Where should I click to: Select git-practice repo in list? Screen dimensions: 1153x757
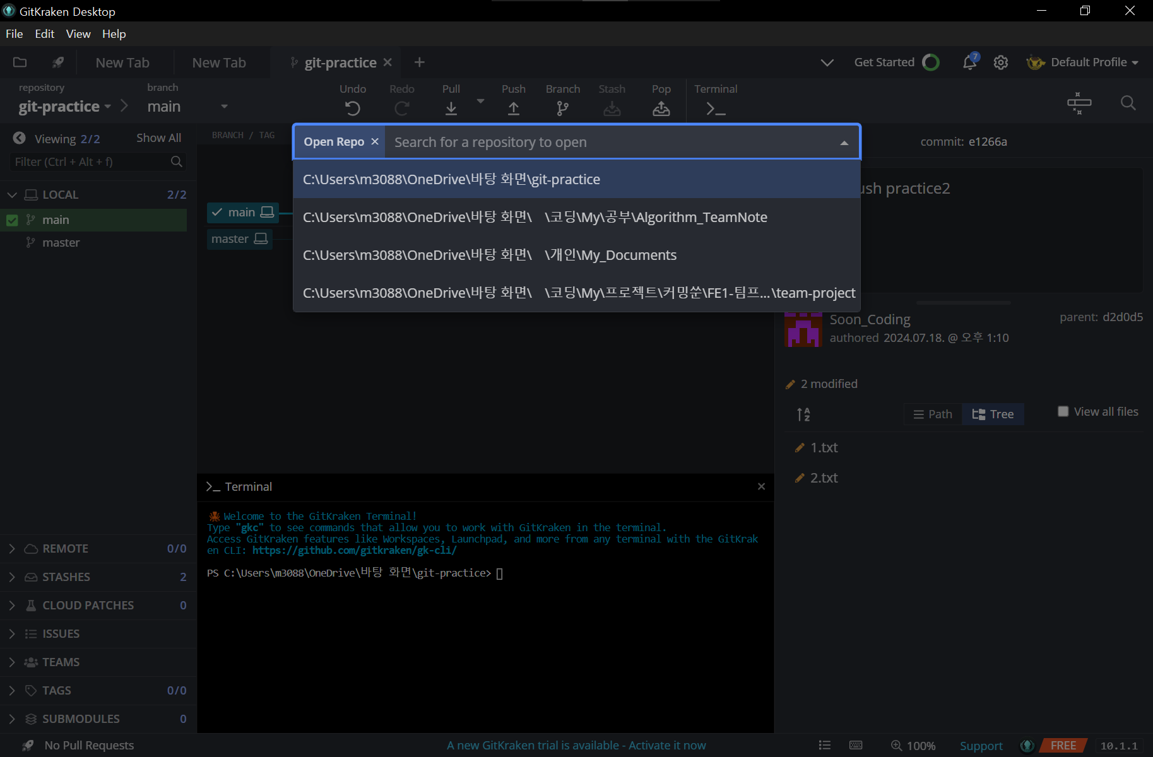coord(577,179)
